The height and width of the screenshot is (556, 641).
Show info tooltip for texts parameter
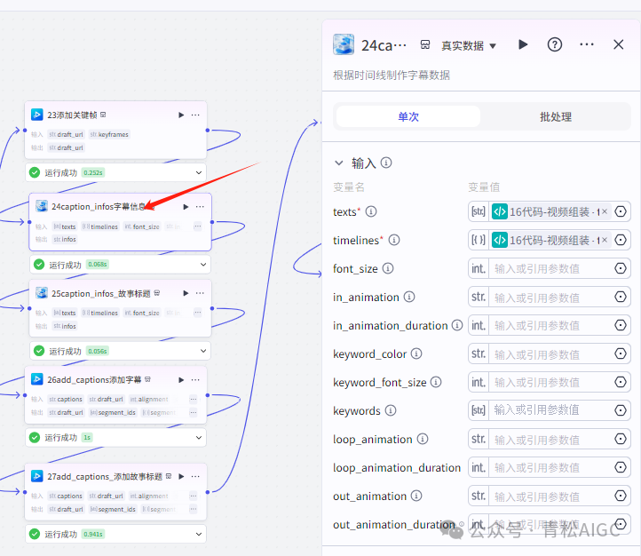click(371, 211)
